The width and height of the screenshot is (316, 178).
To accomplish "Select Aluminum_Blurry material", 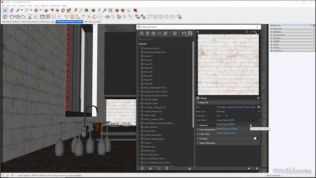I will (152, 48).
